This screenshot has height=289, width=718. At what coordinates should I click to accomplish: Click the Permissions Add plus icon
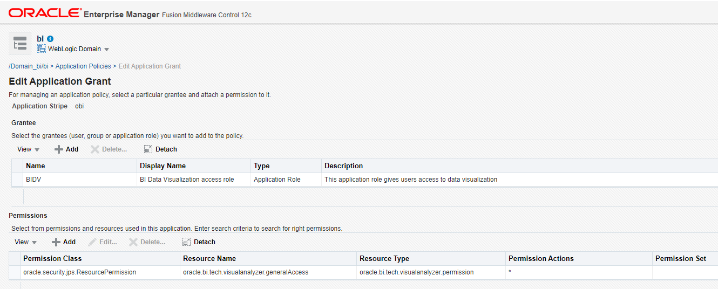click(56, 242)
